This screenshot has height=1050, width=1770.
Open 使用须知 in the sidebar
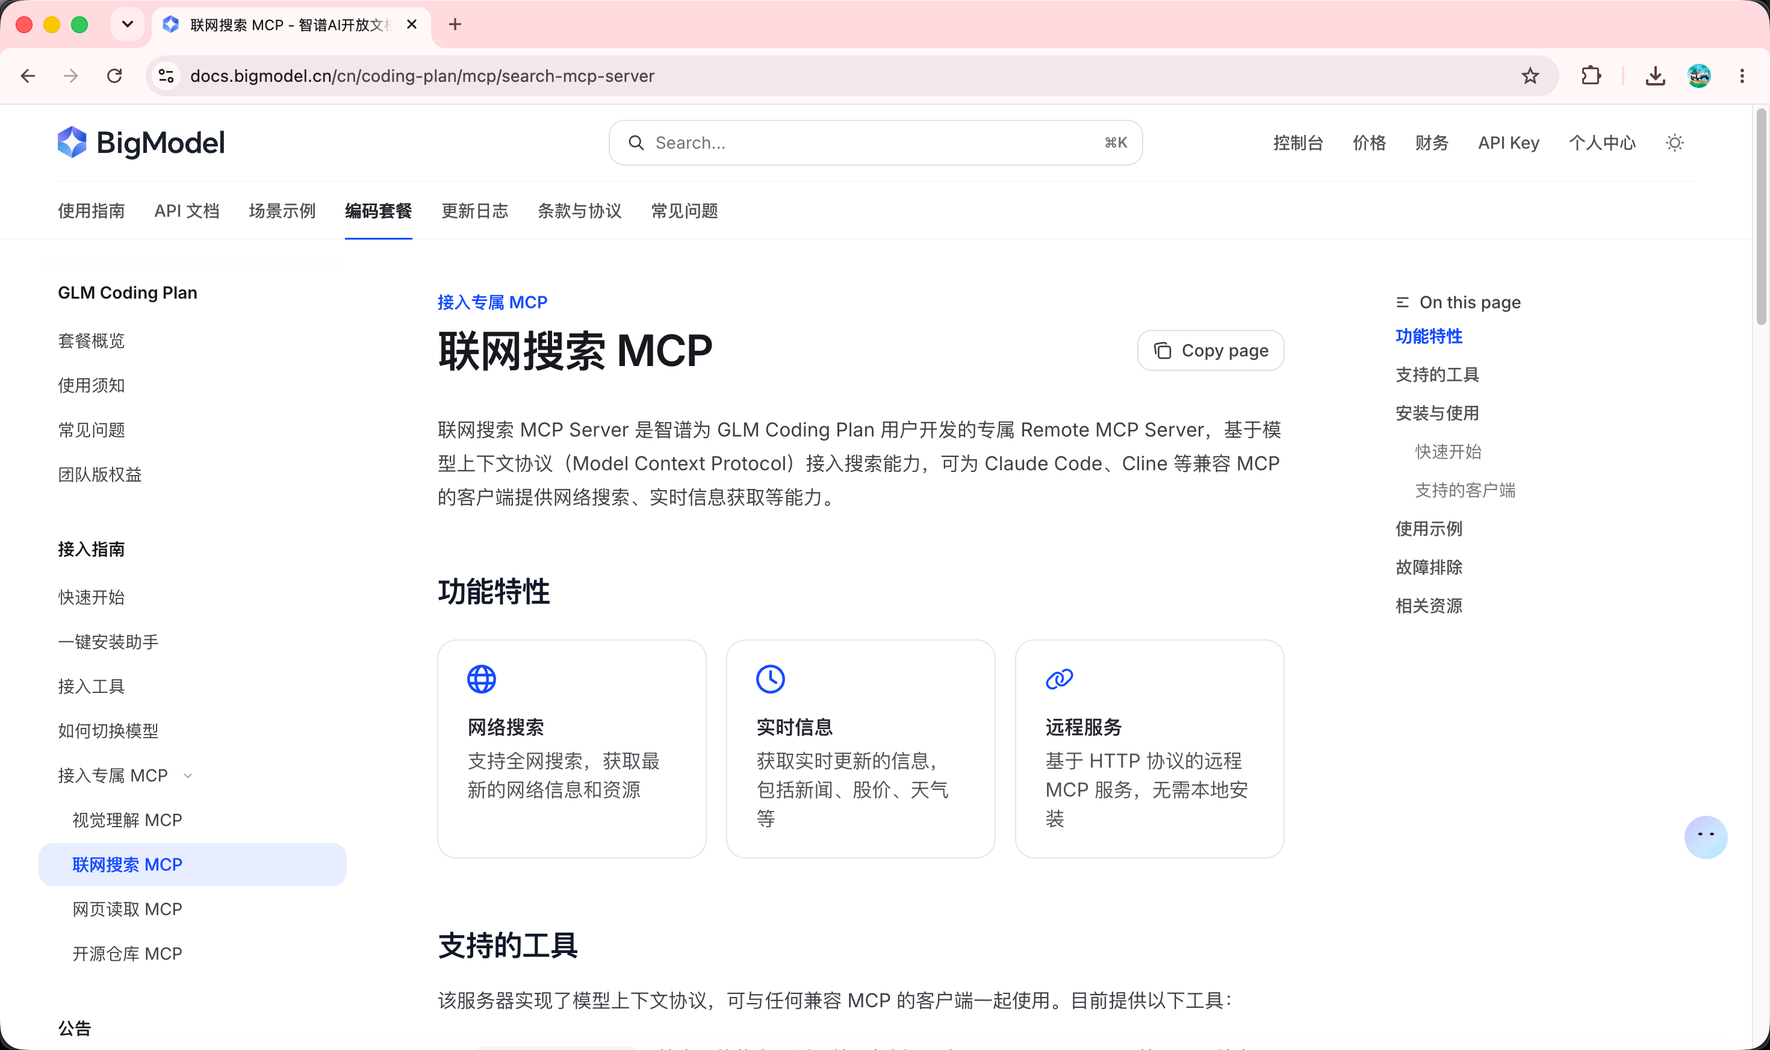[x=92, y=385]
